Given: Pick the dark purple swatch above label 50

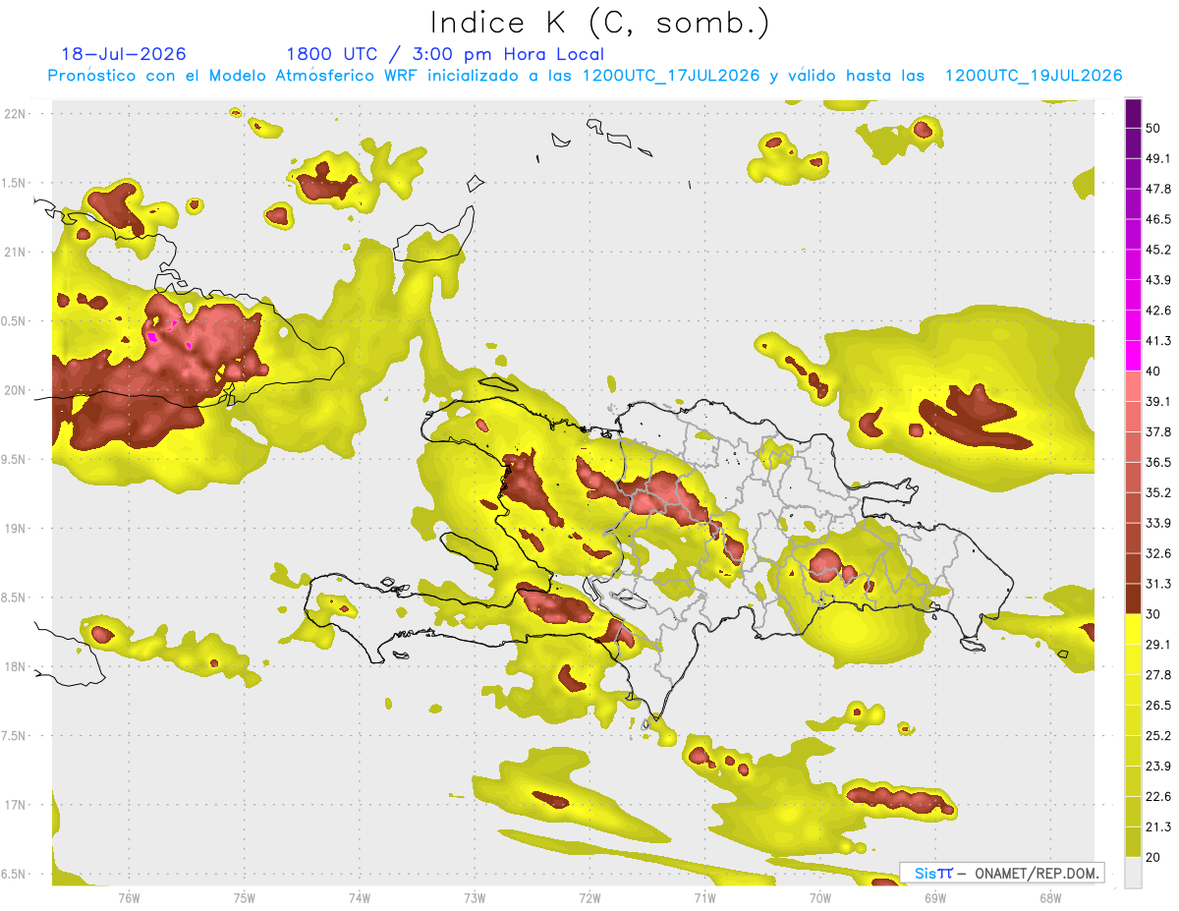Looking at the screenshot, I should click(x=1133, y=114).
